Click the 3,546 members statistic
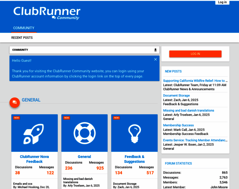The image size is (239, 189). click(x=224, y=182)
